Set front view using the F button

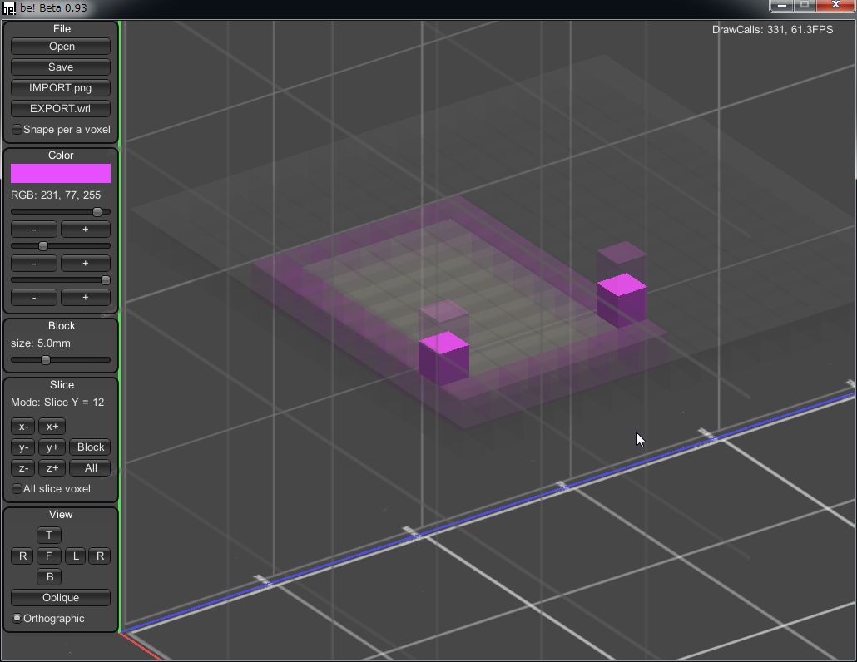coord(49,556)
